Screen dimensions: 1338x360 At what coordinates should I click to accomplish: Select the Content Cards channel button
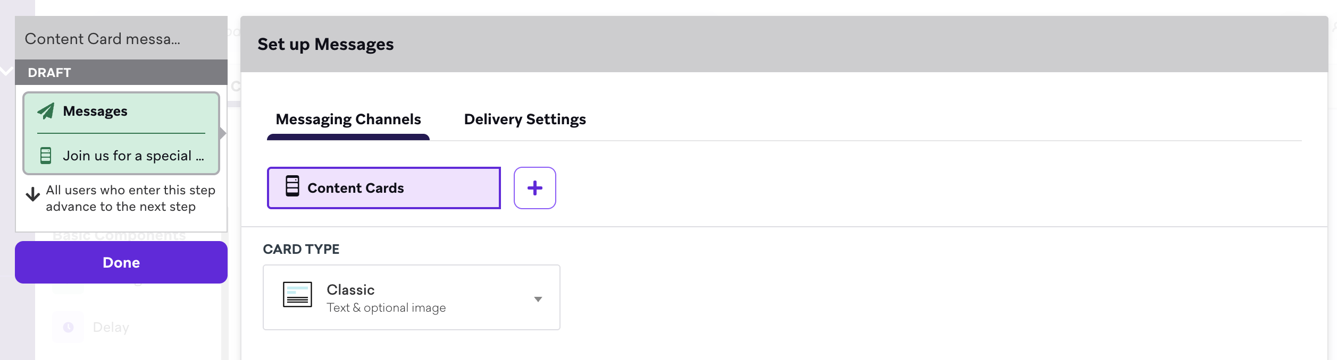pos(383,188)
